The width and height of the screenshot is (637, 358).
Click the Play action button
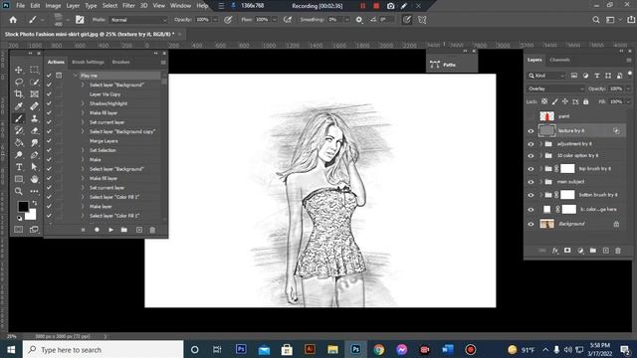tap(110, 230)
